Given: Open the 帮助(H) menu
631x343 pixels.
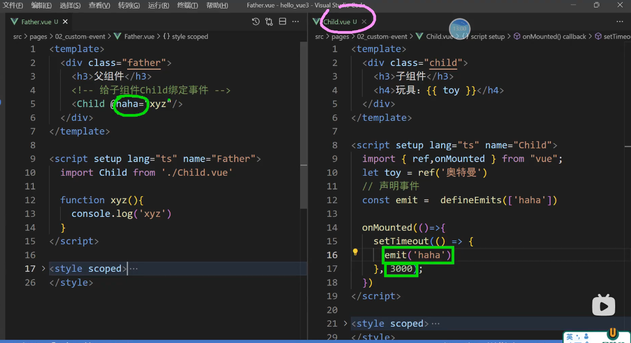Looking at the screenshot, I should pos(217,5).
